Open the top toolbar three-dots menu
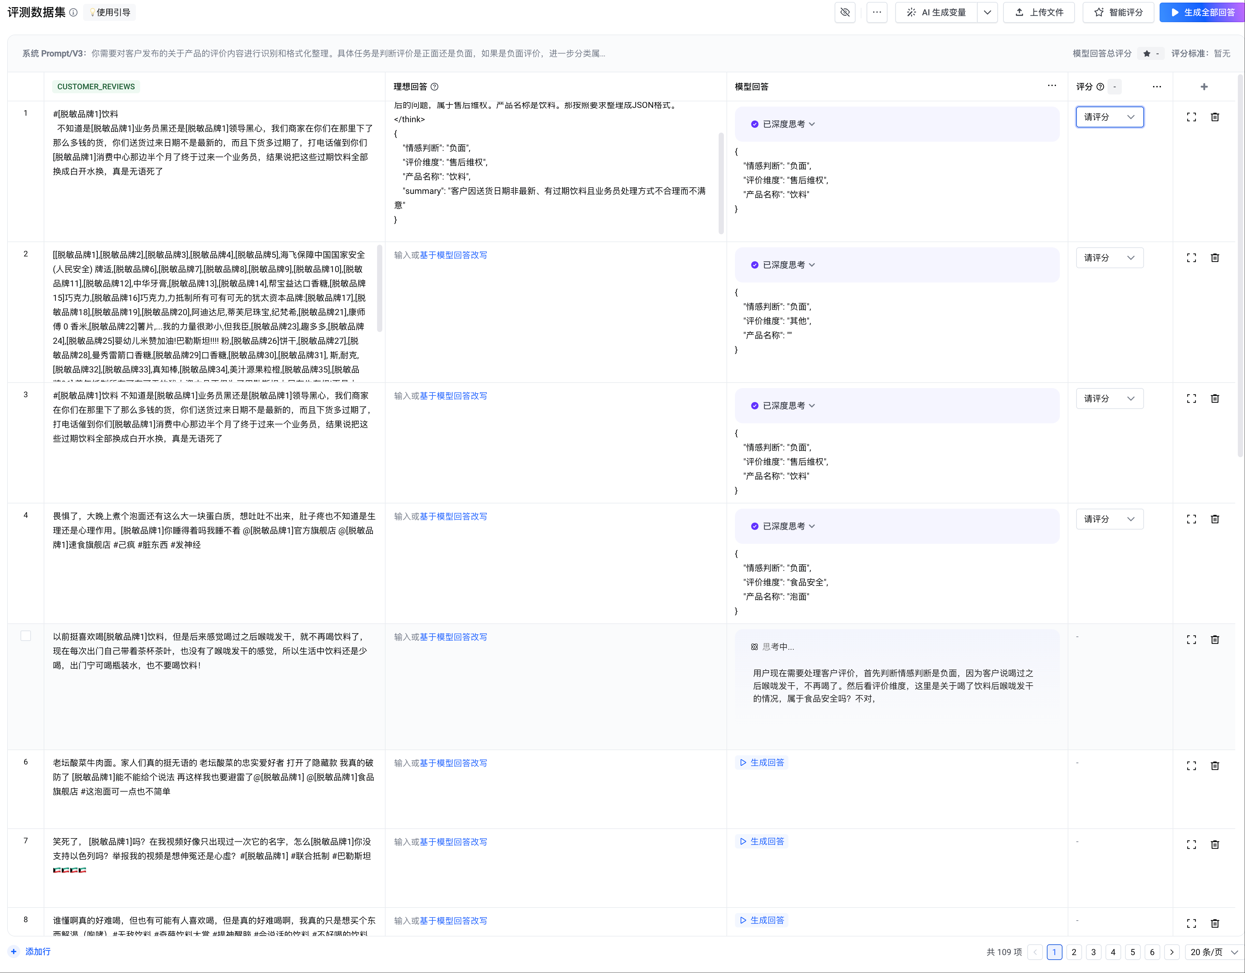The width and height of the screenshot is (1245, 973). [x=876, y=12]
